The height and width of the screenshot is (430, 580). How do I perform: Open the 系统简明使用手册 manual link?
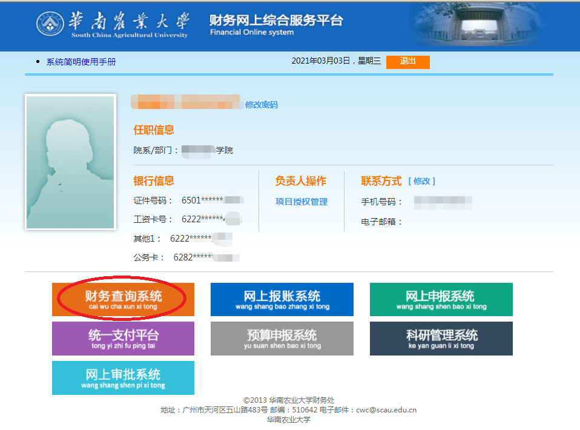point(81,62)
